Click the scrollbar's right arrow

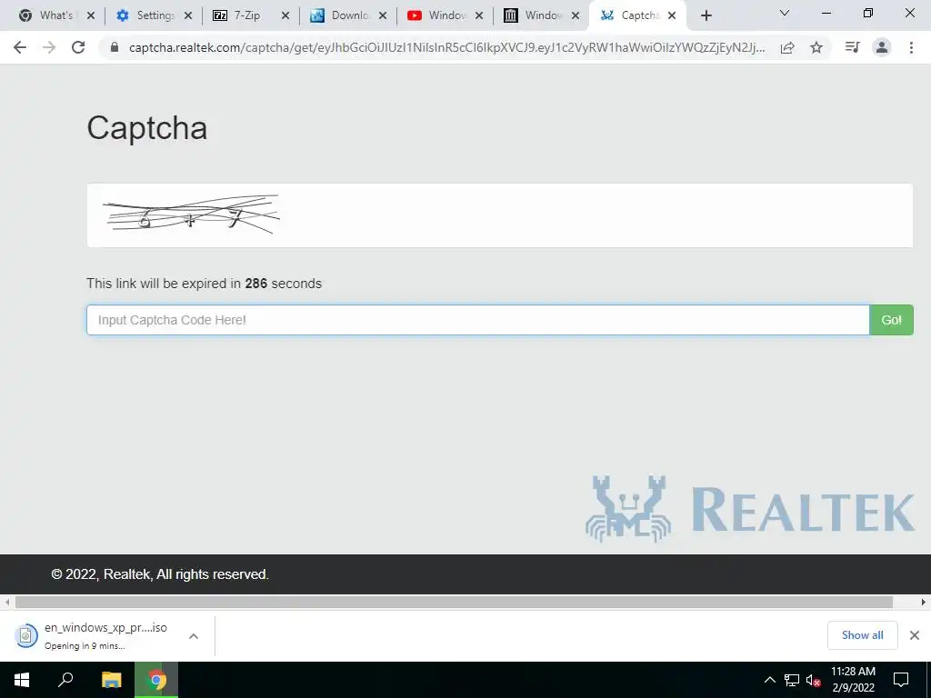tap(924, 602)
